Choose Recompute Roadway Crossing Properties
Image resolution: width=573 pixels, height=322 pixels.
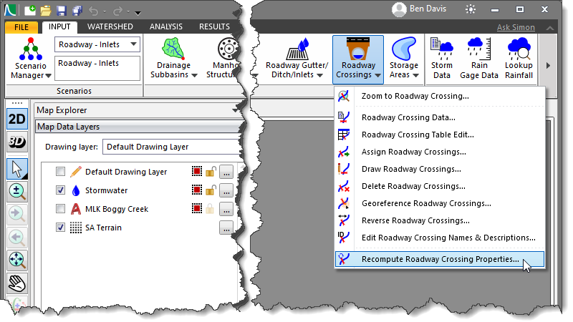(440, 259)
